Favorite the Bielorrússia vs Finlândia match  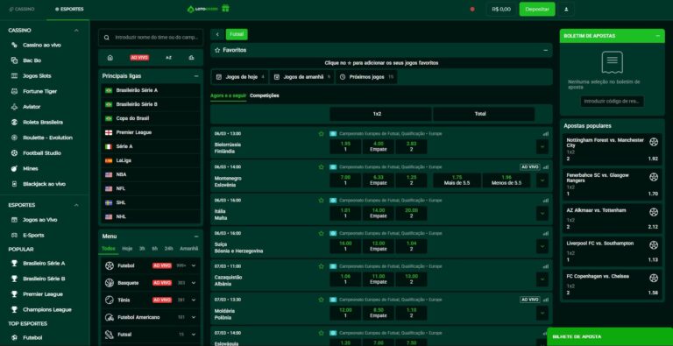(321, 134)
